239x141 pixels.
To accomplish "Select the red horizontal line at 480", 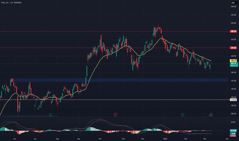I will (x=77, y=32).
